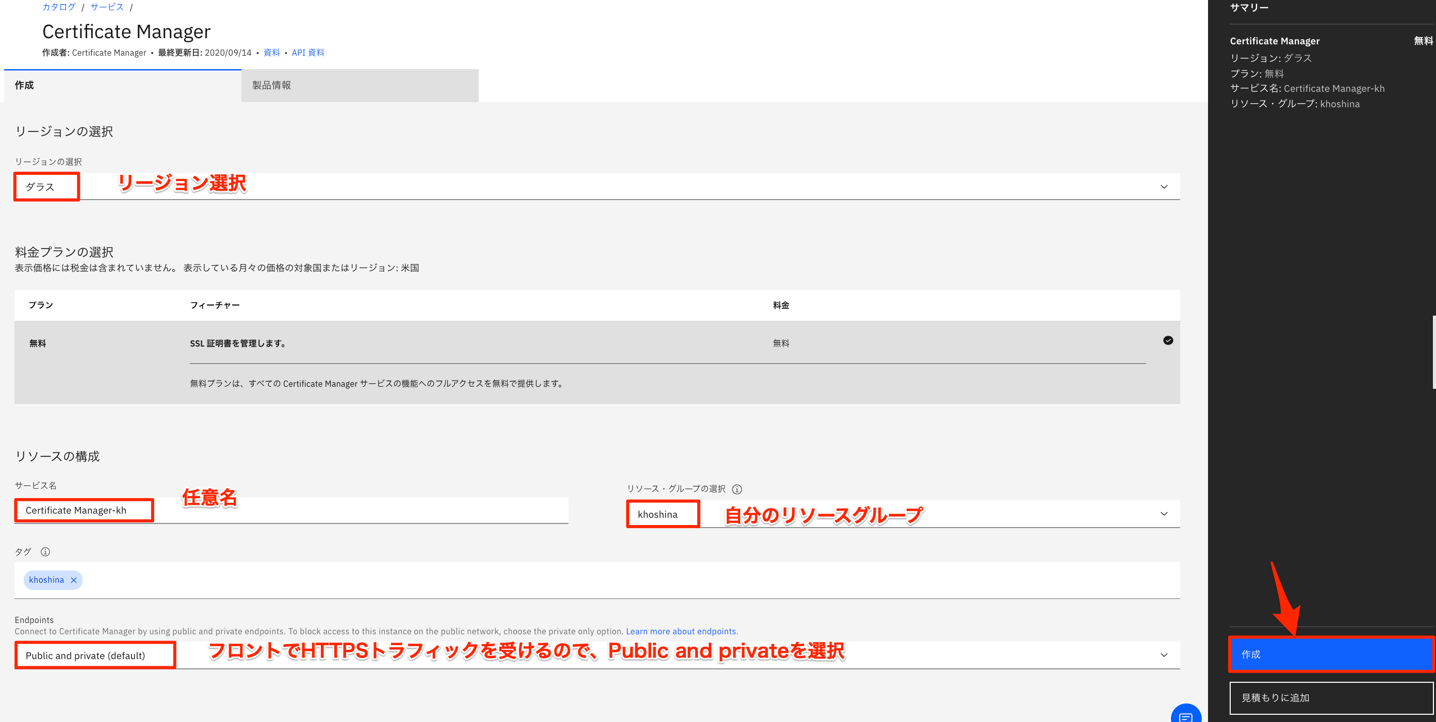
Task: Navigate to カタログ via the breadcrumb
Action: pos(57,7)
